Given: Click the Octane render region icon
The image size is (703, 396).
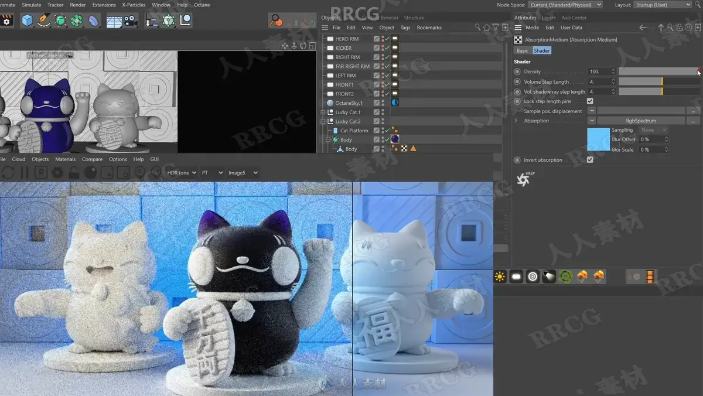Looking at the screenshot, I should point(124,173).
